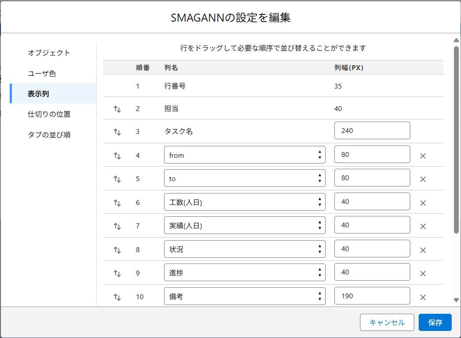Image resolution: width=461 pixels, height=338 pixels.
Task: Click the reorder handle beside the from column
Action: pos(117,156)
